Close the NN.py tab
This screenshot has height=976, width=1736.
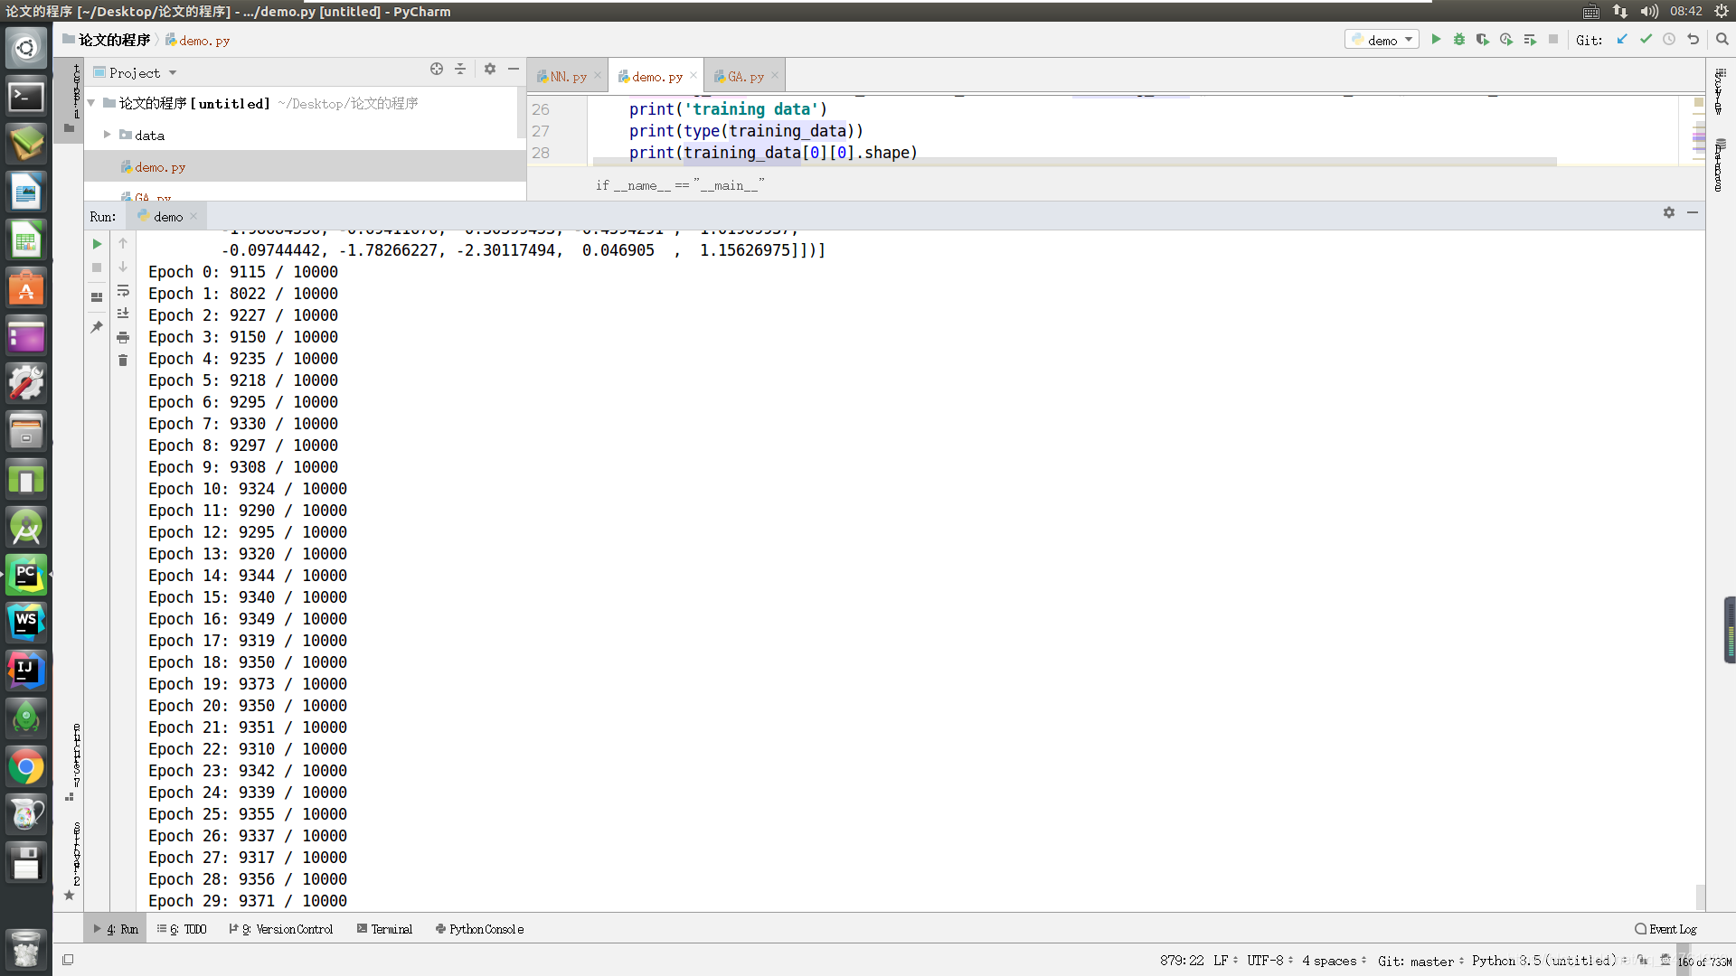click(x=598, y=76)
